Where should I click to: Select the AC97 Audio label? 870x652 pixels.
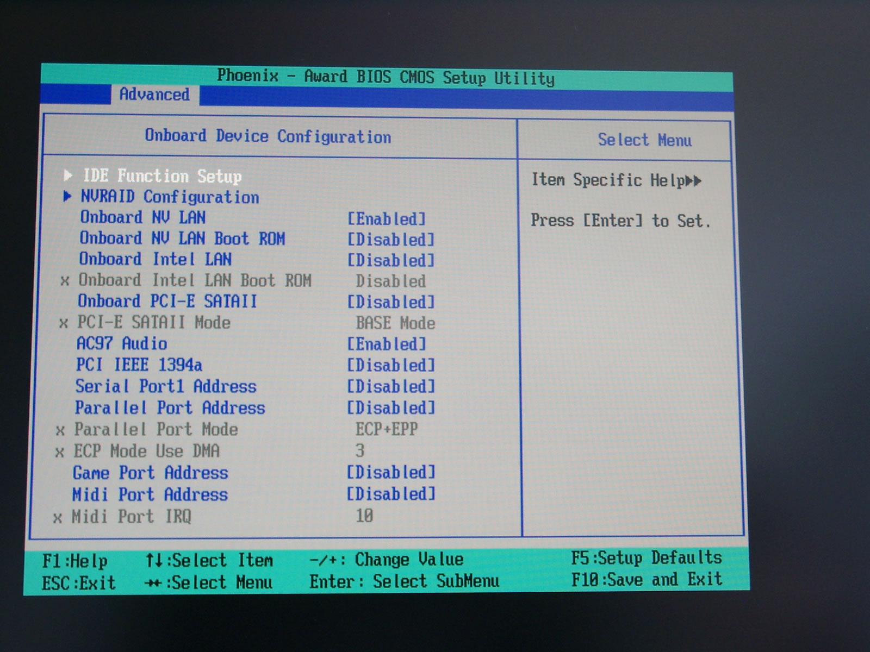(122, 343)
